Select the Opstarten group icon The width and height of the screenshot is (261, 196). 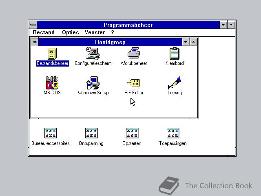click(x=132, y=133)
